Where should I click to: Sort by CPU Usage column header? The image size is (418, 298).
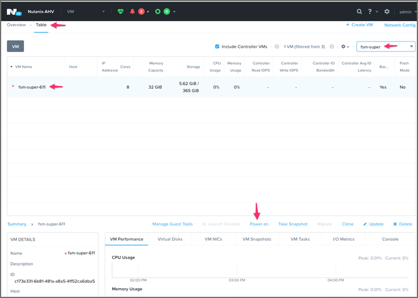(x=215, y=67)
